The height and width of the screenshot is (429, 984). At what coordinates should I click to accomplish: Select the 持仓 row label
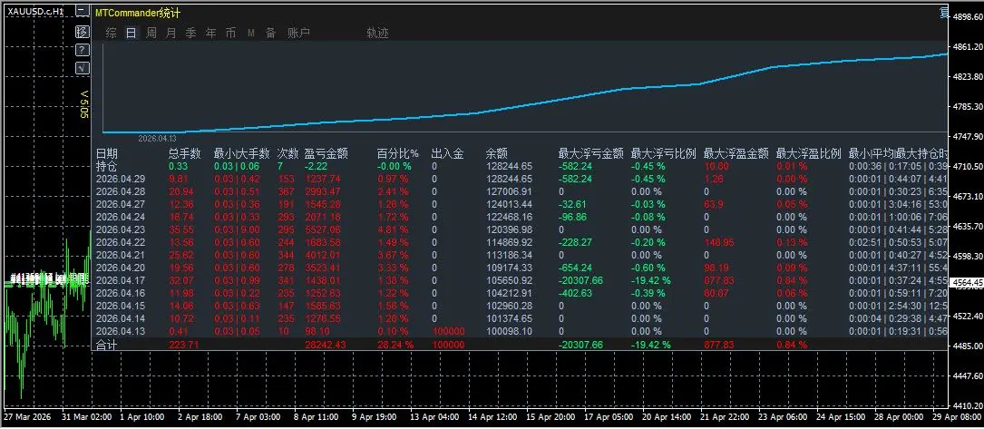tap(107, 166)
